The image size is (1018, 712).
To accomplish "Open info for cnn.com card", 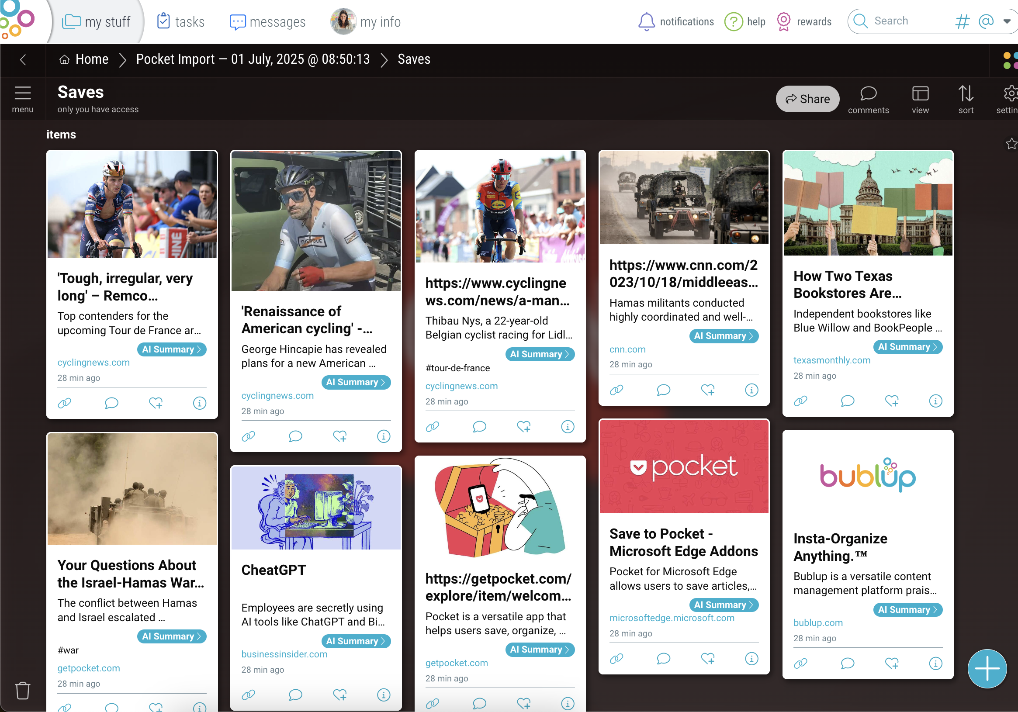I will (751, 390).
